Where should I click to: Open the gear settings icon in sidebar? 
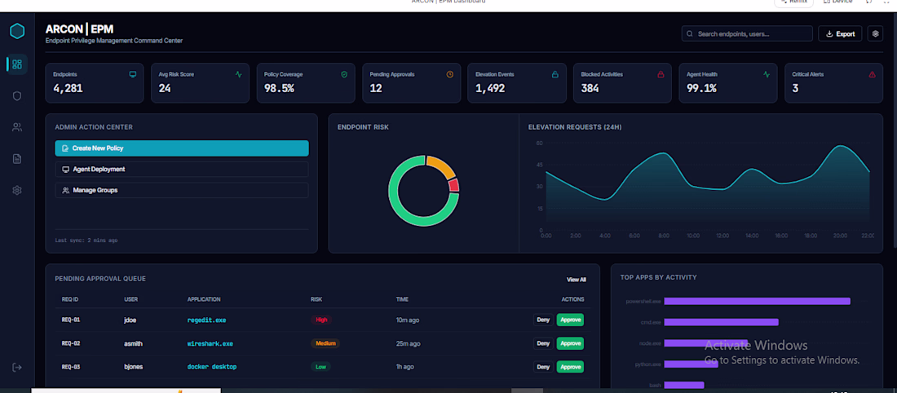[x=17, y=191]
